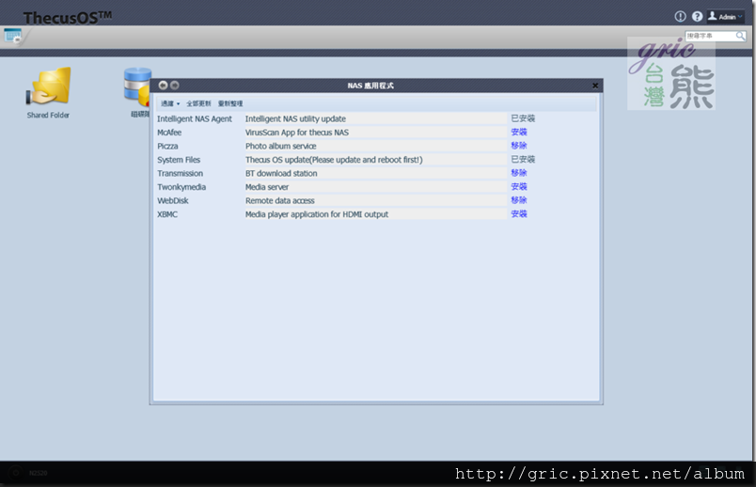Click 移除 remove link for Piczza
This screenshot has width=756, height=487.
(519, 146)
